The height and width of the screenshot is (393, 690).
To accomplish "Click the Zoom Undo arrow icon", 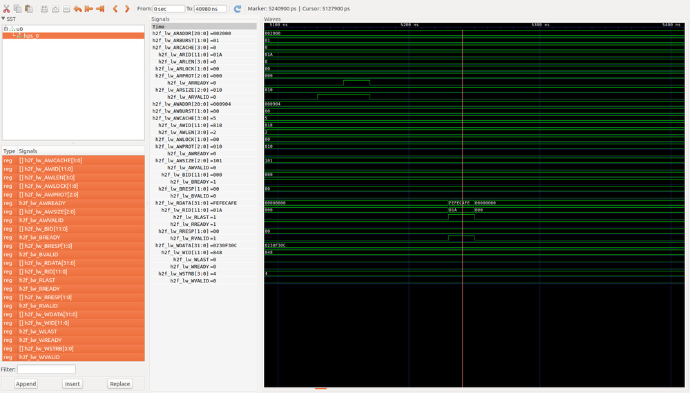I will point(77,9).
